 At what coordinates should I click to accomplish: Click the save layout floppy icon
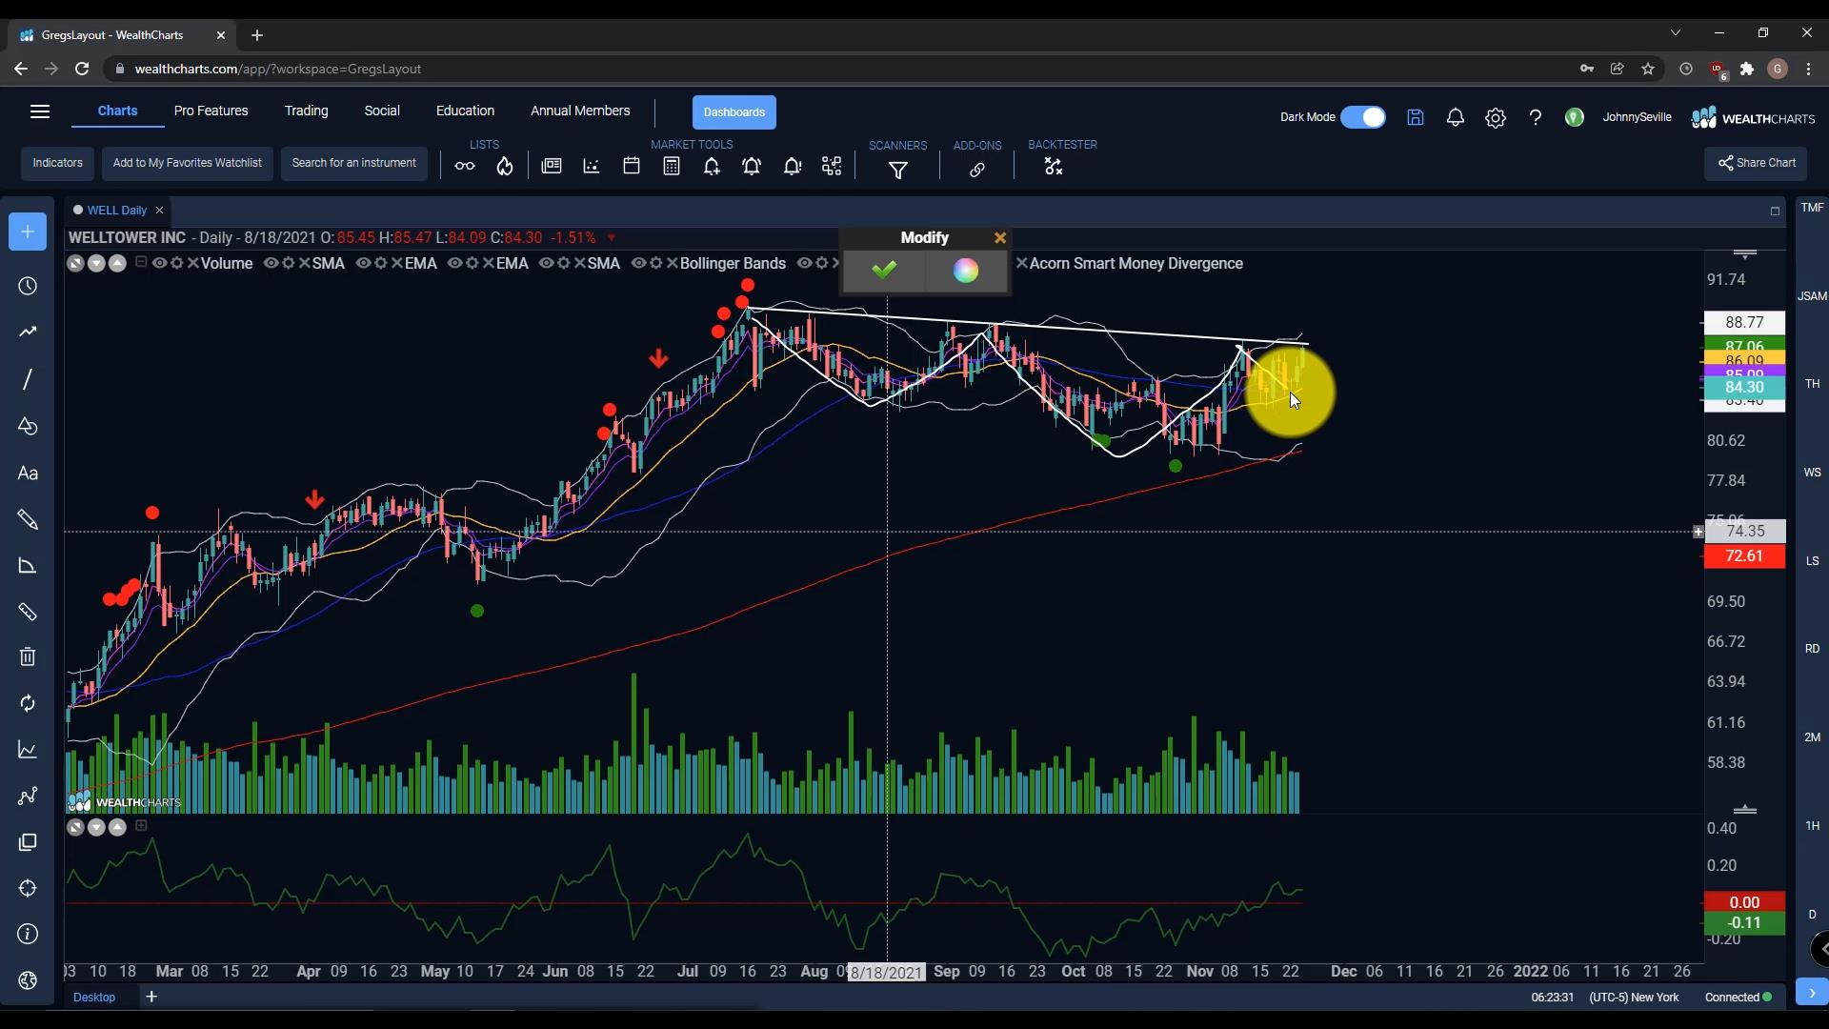tap(1416, 118)
